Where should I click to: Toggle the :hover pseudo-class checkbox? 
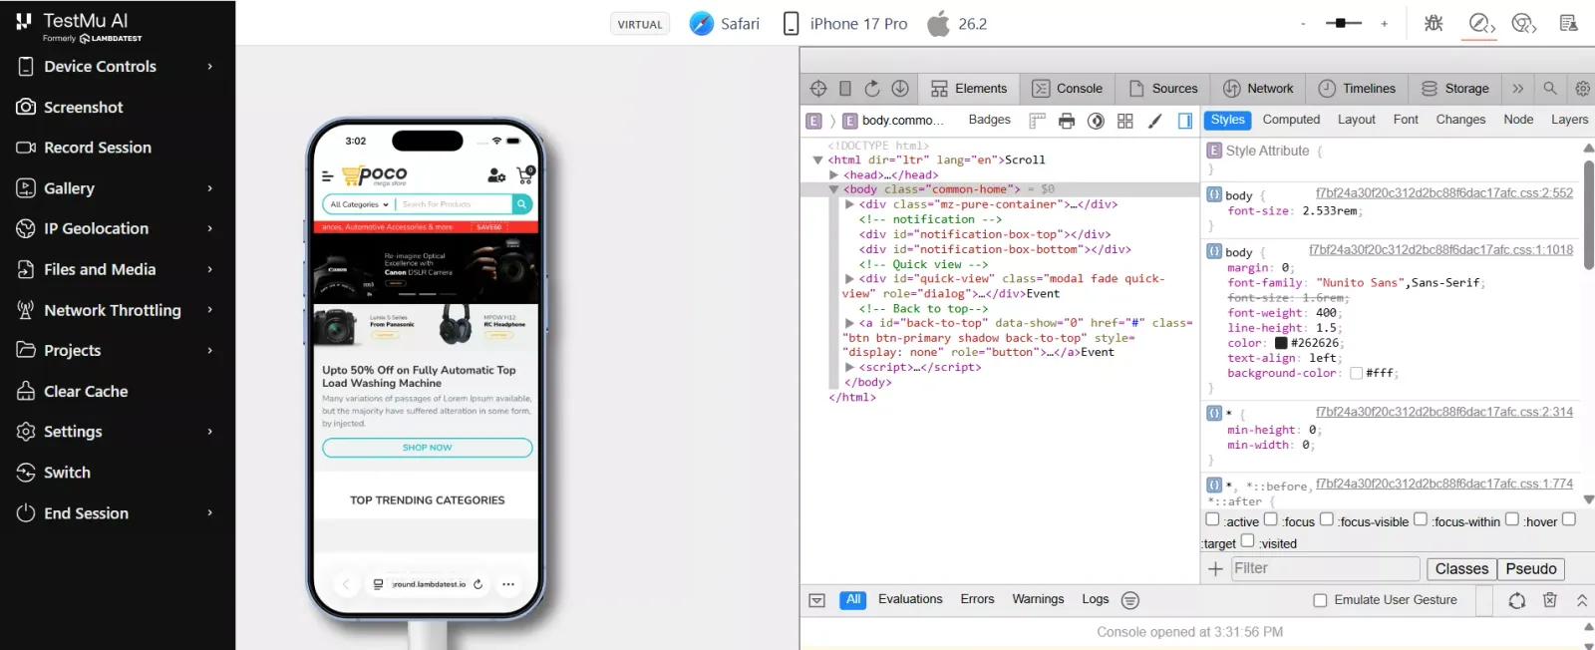click(1512, 519)
